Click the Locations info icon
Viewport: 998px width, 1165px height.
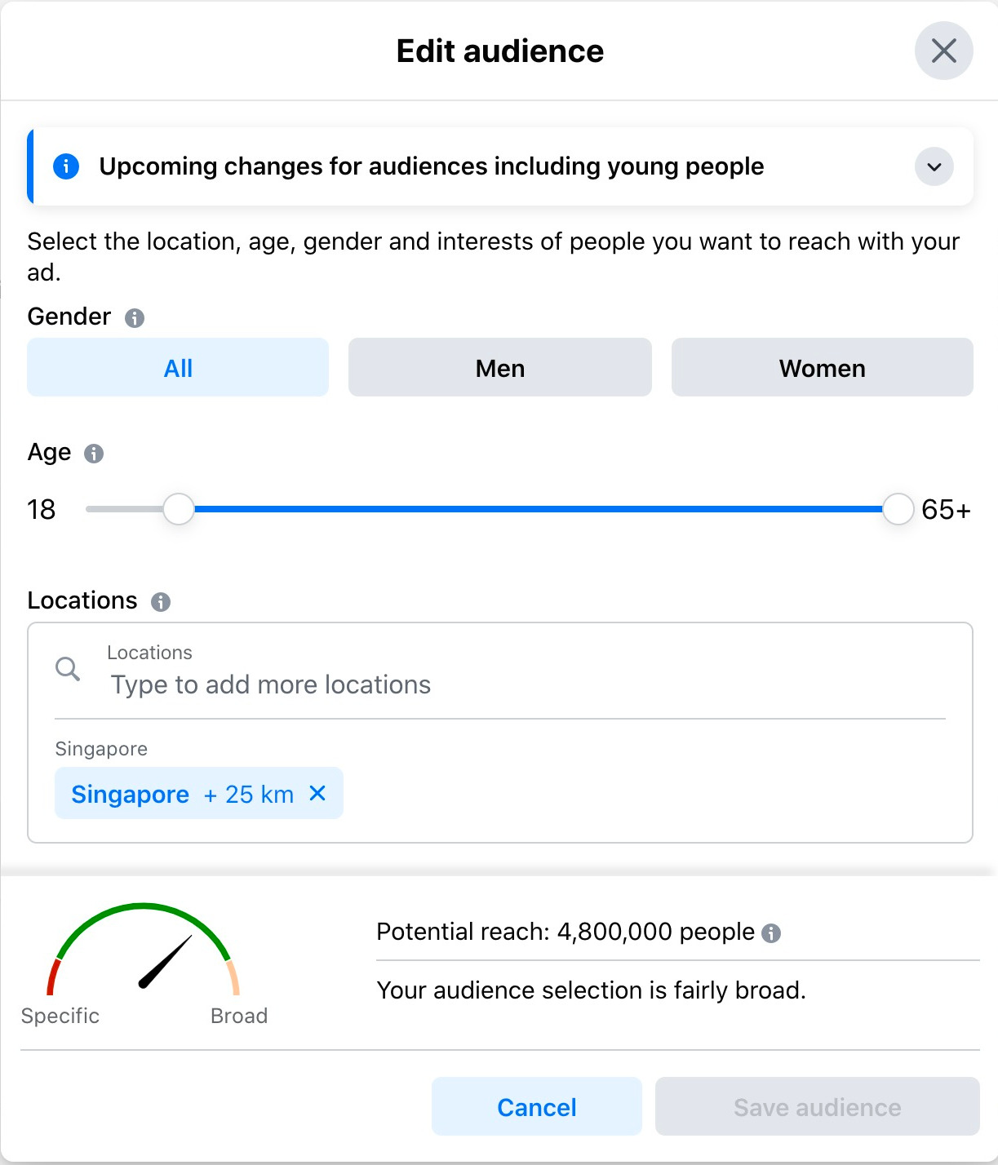pyautogui.click(x=161, y=602)
